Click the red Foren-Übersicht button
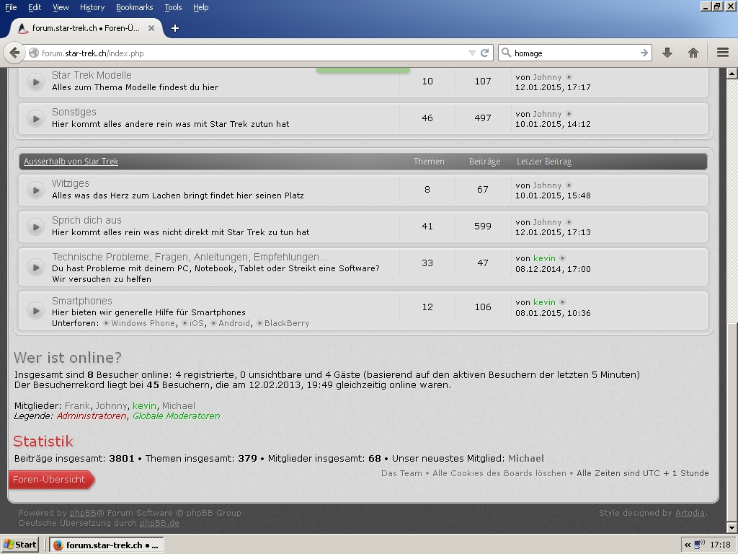The height and width of the screenshot is (554, 738). tap(50, 479)
